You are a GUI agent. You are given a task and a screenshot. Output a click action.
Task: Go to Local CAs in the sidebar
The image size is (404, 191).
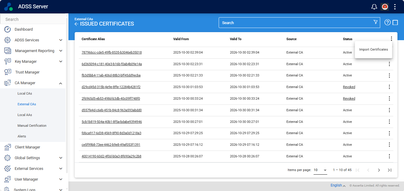pos(25,93)
